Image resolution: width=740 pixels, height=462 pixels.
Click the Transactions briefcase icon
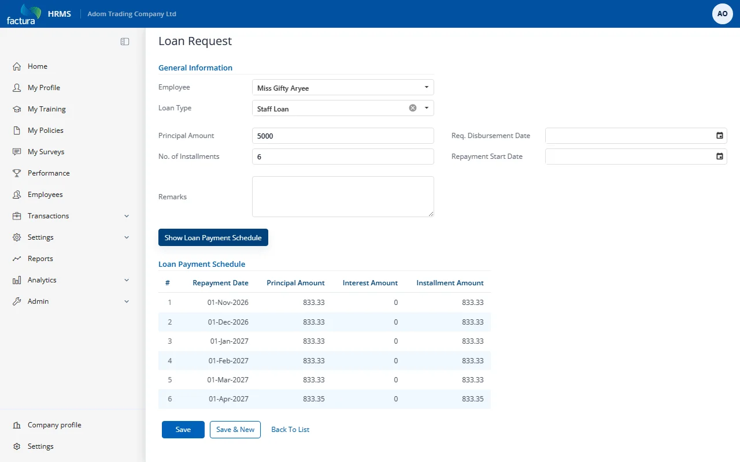click(x=17, y=216)
